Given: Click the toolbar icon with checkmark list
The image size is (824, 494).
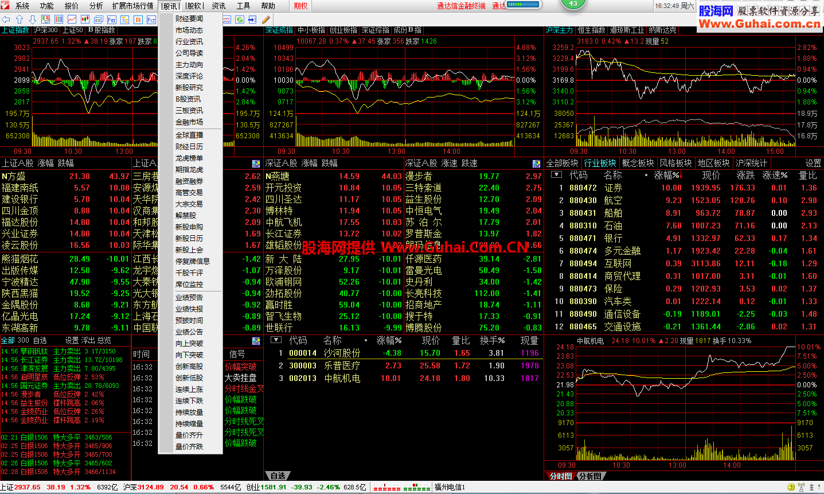Looking at the screenshot, I should tap(45, 20).
